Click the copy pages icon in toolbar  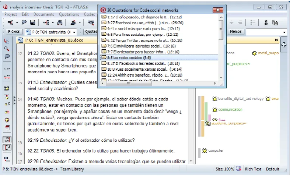point(275,22)
